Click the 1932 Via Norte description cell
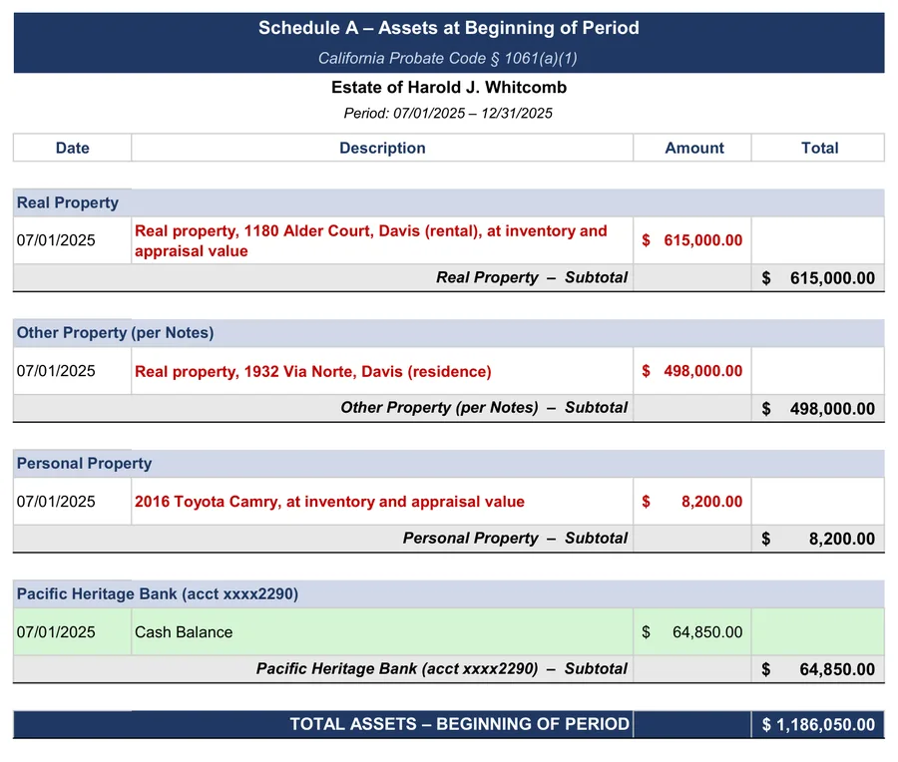The width and height of the screenshot is (898, 762). click(x=382, y=371)
